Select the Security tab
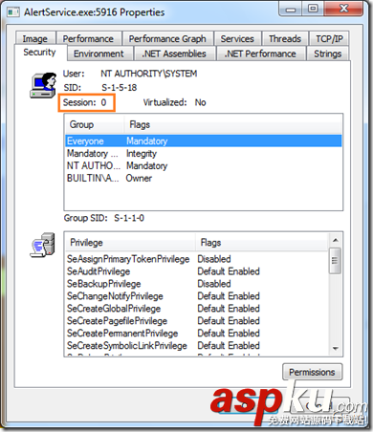Screen dimensions: 373x432 [39, 52]
